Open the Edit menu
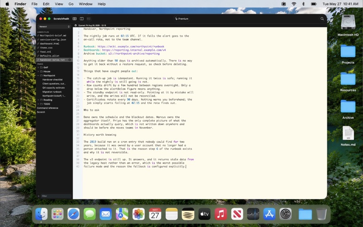Viewport: 363px width, 227px height. [46, 4]
